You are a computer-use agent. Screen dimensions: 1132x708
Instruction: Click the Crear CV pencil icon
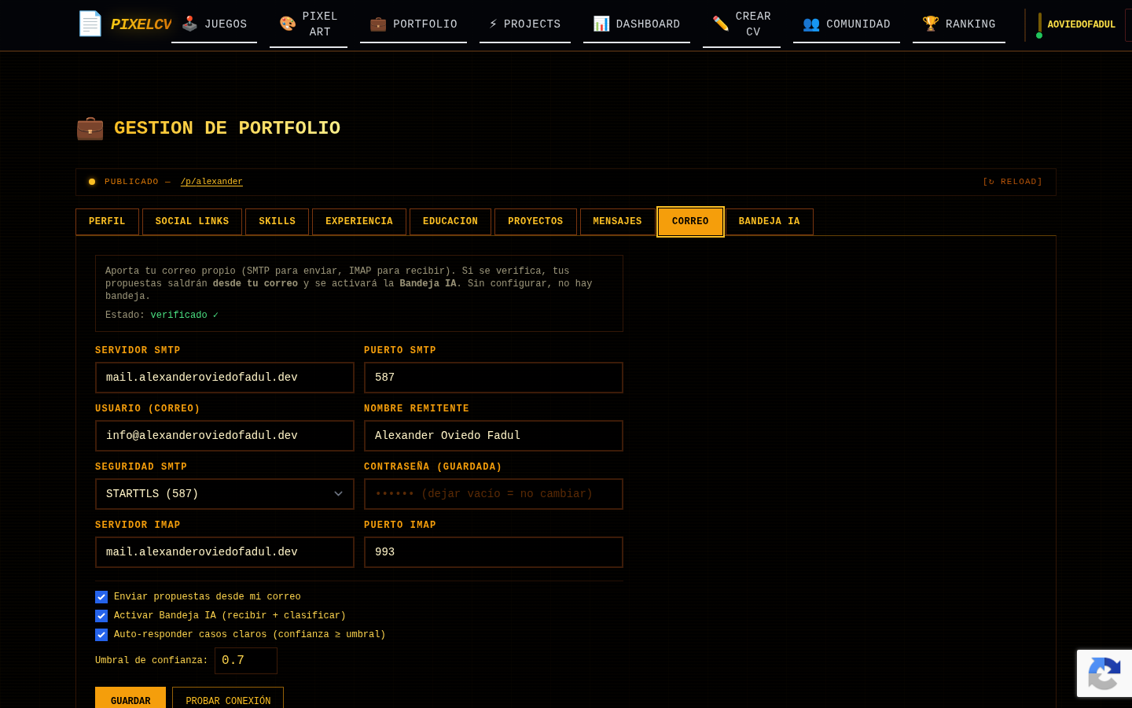click(721, 24)
